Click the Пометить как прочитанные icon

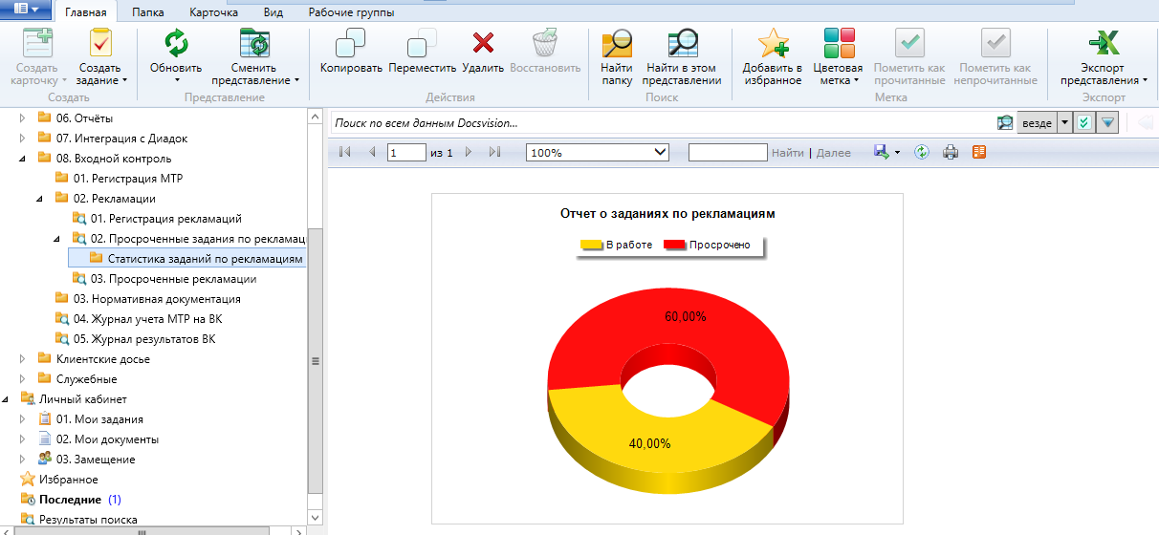909,43
